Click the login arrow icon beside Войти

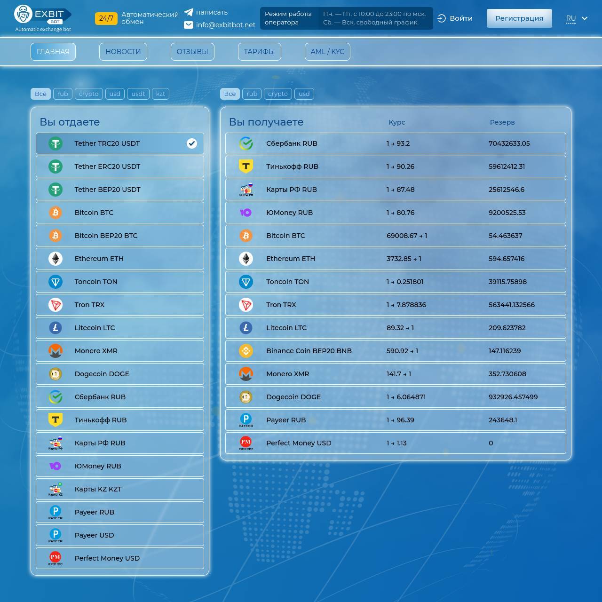click(x=442, y=18)
